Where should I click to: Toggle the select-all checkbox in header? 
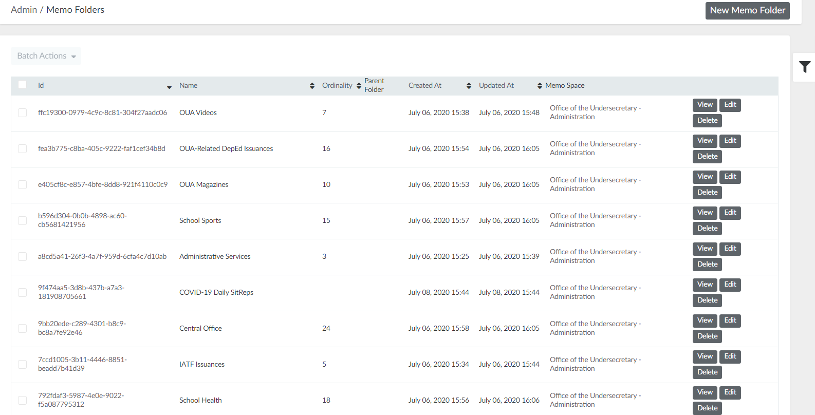(23, 85)
